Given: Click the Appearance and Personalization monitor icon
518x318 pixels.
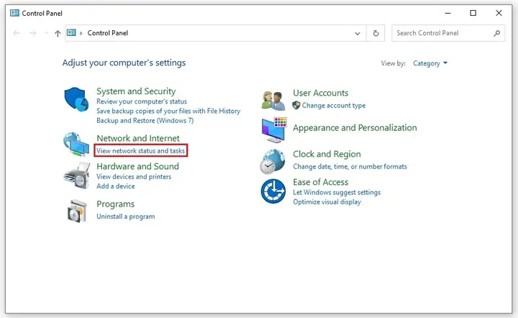Looking at the screenshot, I should click(x=274, y=130).
